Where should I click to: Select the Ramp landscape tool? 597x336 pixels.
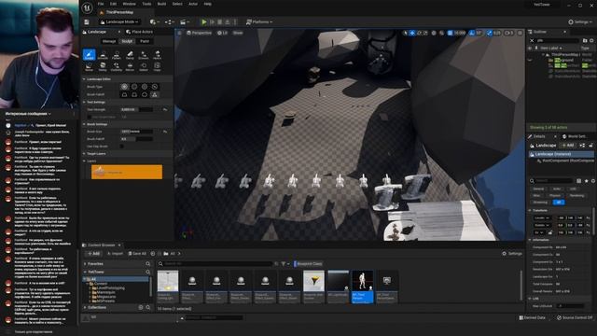coord(130,55)
